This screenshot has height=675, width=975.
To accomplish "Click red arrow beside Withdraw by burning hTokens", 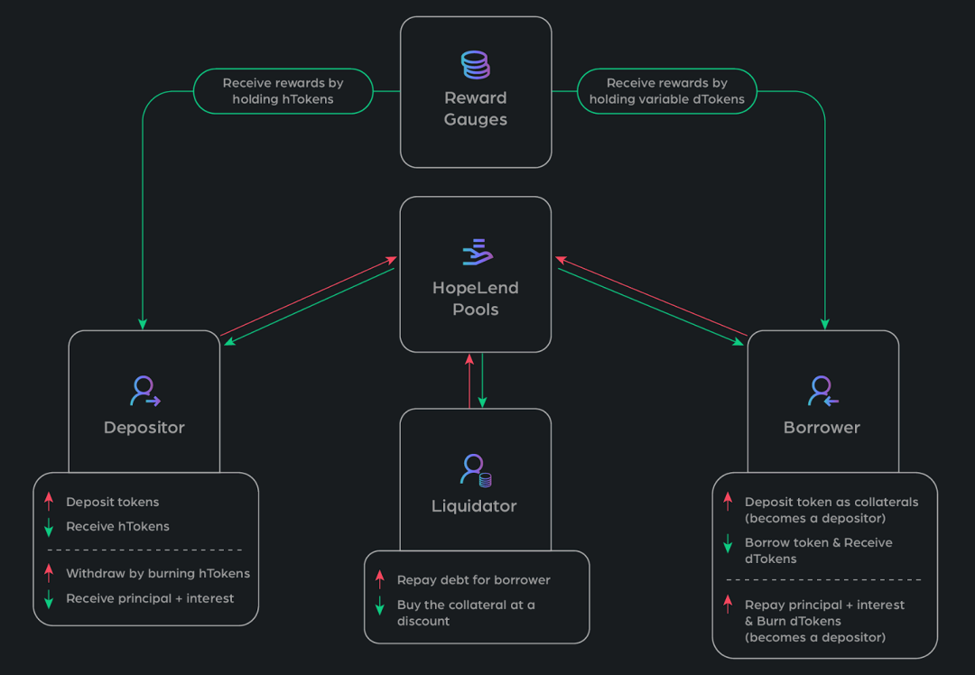I will [49, 573].
